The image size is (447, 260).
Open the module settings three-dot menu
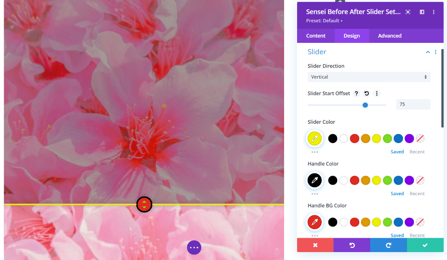(x=433, y=12)
